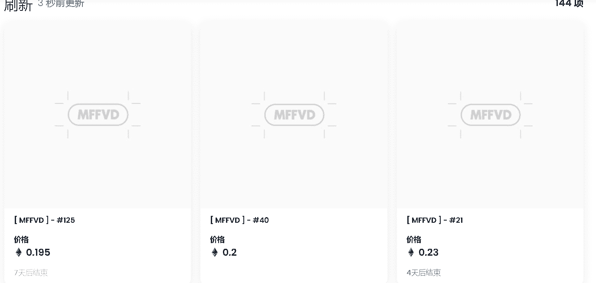Click the MFFVD placeholder logo on first card
596x283 pixels.
coord(98,114)
